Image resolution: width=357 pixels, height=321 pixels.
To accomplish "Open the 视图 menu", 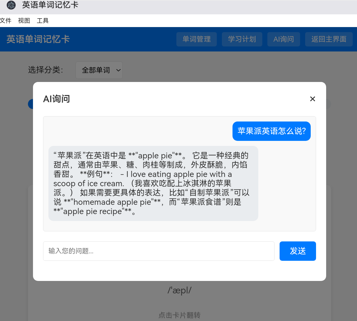I will point(24,21).
